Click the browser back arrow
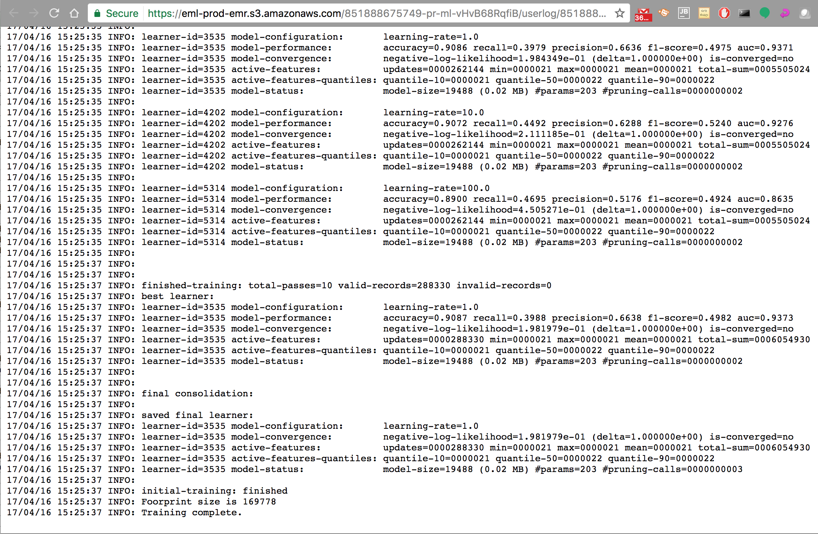This screenshot has height=534, width=818. 14,13
